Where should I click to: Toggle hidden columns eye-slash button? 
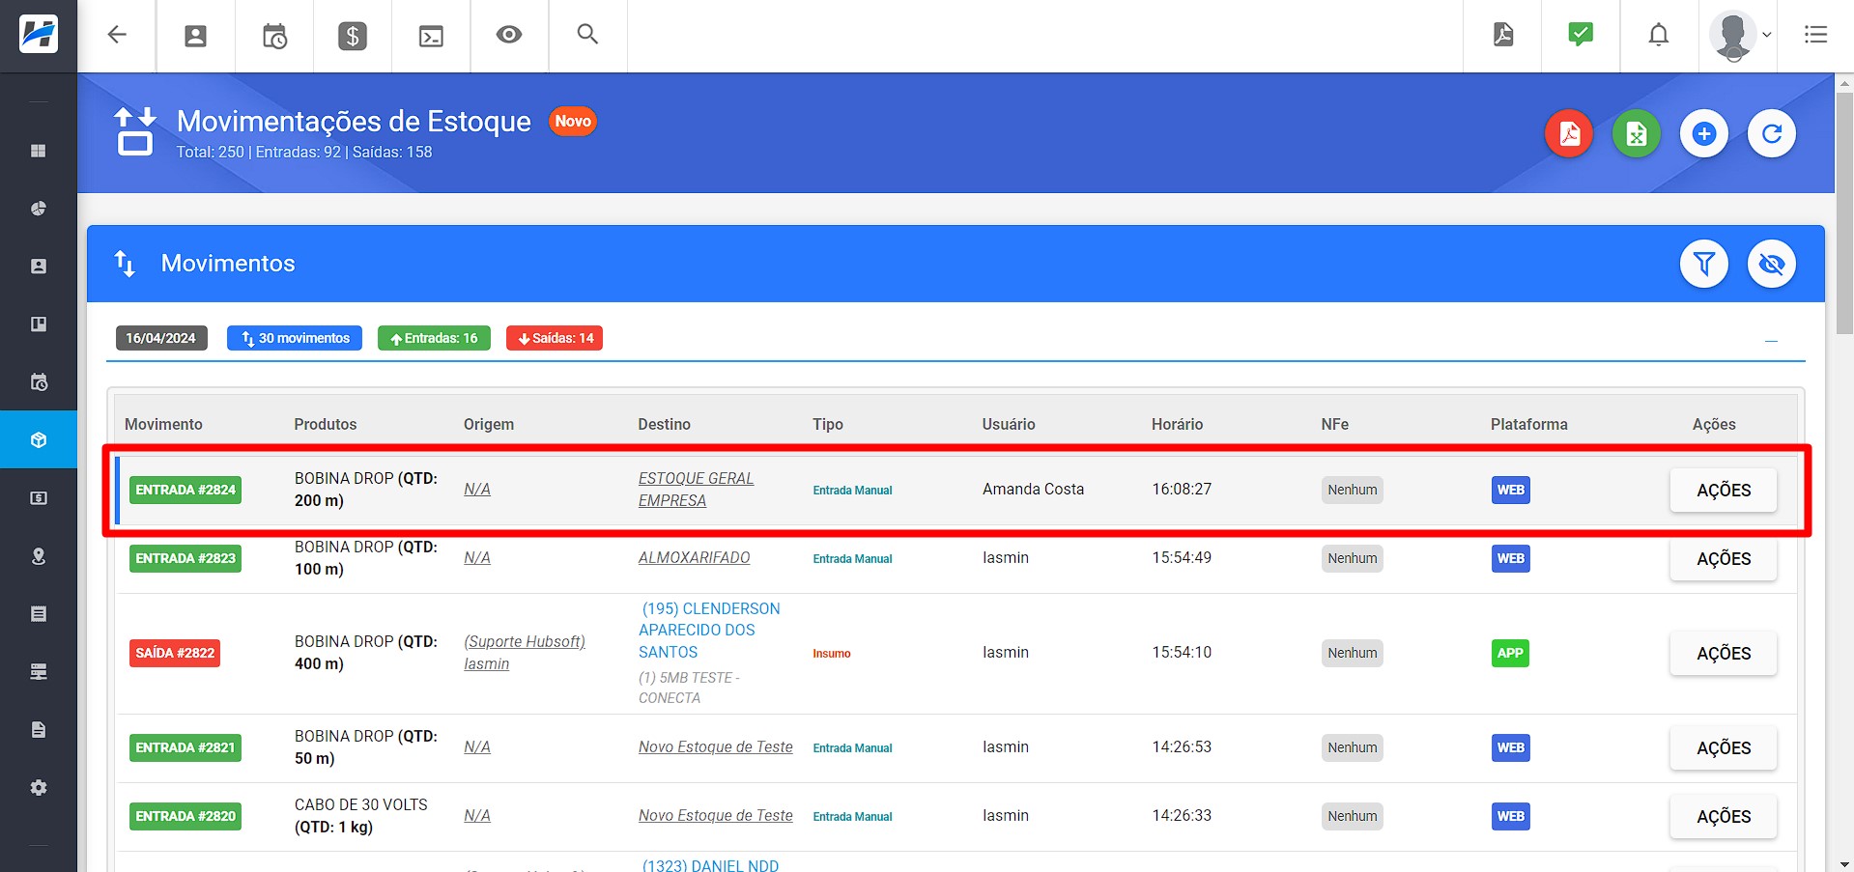1772,264
